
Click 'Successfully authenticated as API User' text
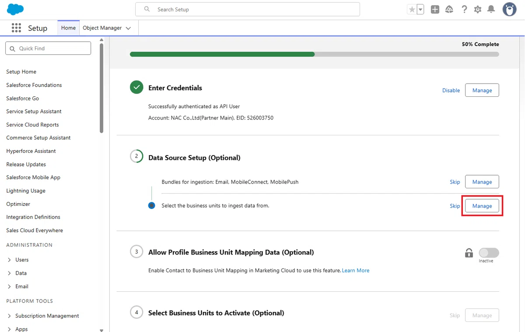point(194,106)
